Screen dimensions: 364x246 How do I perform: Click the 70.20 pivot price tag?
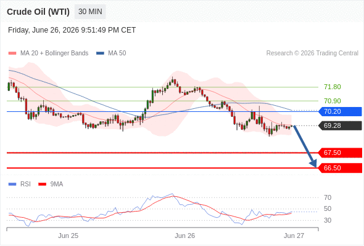tap(341, 111)
